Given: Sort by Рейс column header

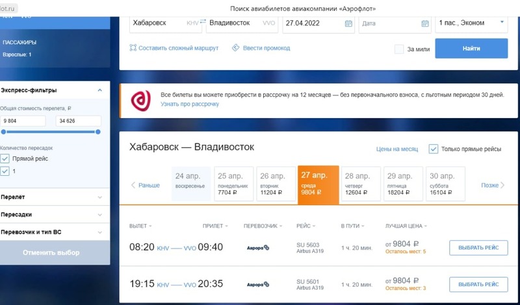Looking at the screenshot, I should [305, 226].
